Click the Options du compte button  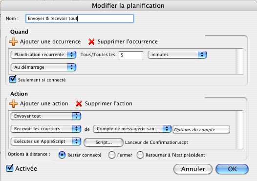click(x=201, y=130)
